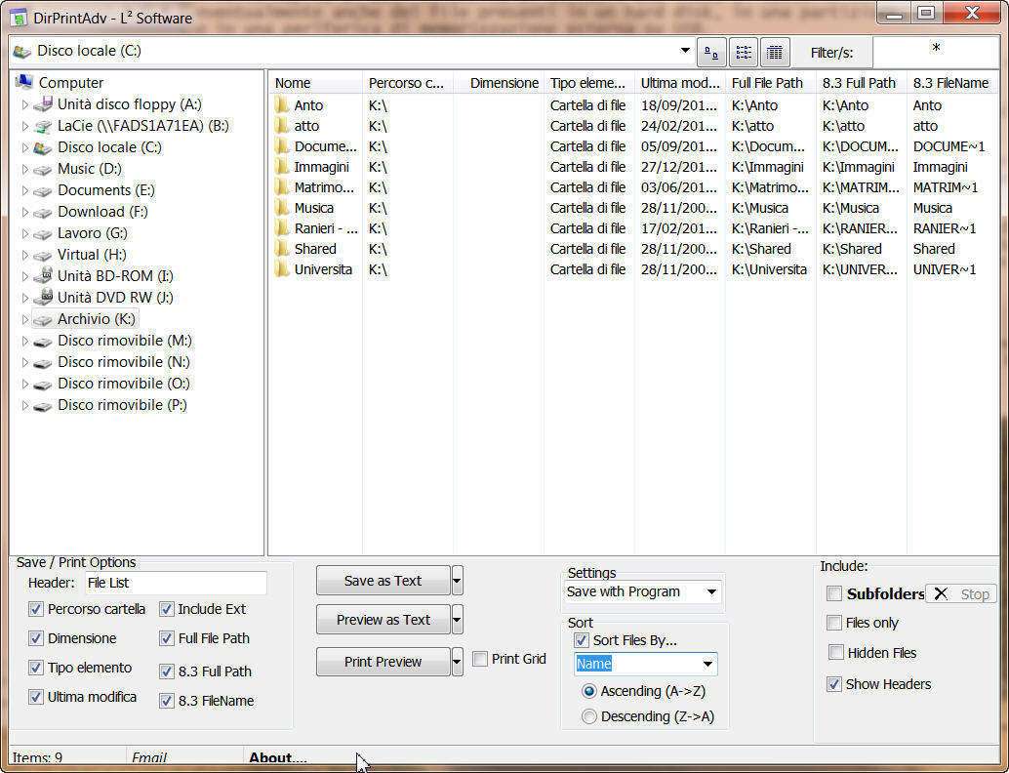Click the Ultima modifica column header
The width and height of the screenshot is (1009, 773).
tap(680, 83)
